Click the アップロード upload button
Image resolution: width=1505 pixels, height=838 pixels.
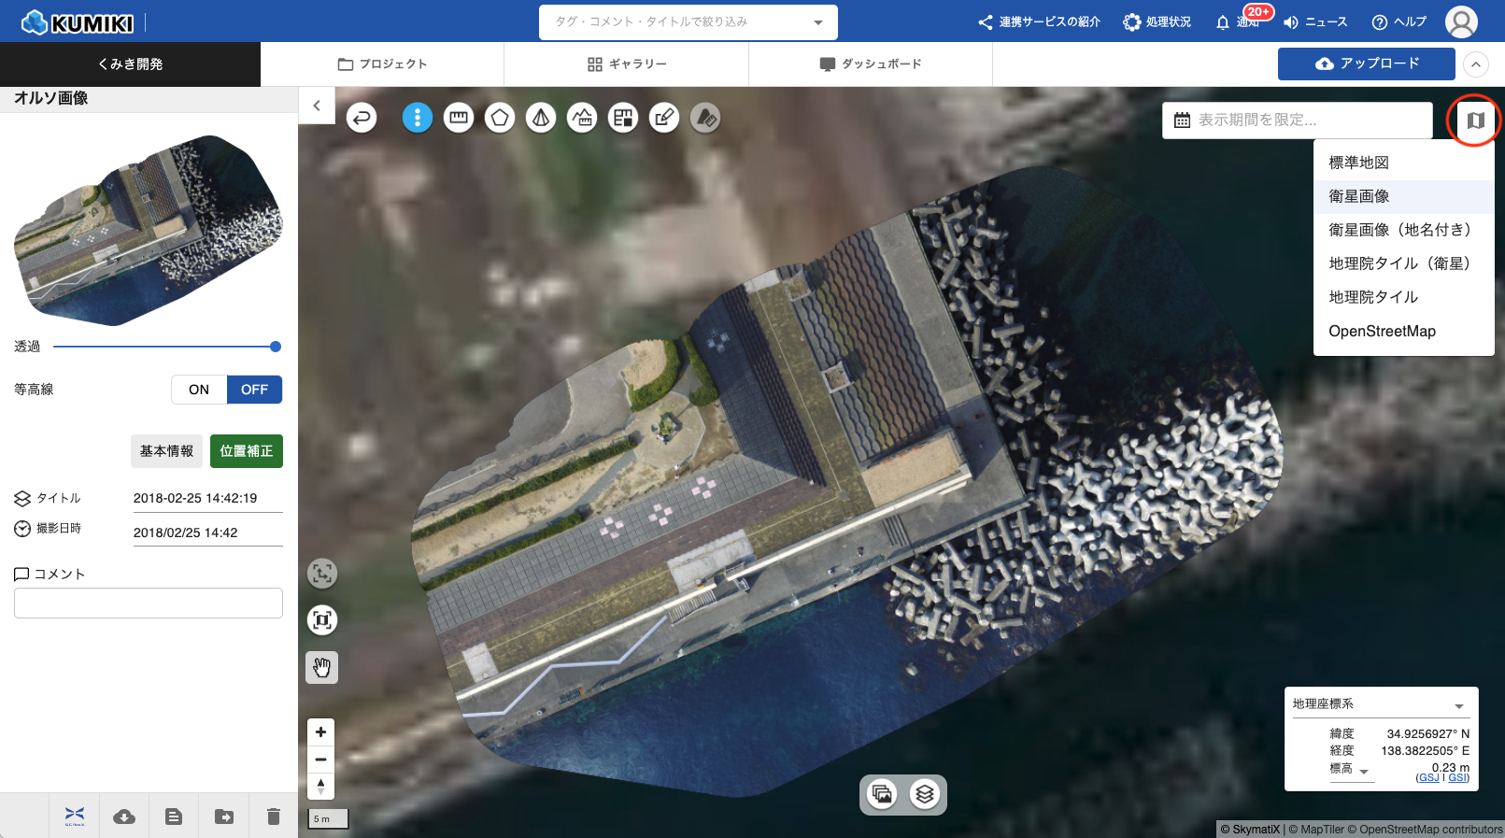[1366, 64]
